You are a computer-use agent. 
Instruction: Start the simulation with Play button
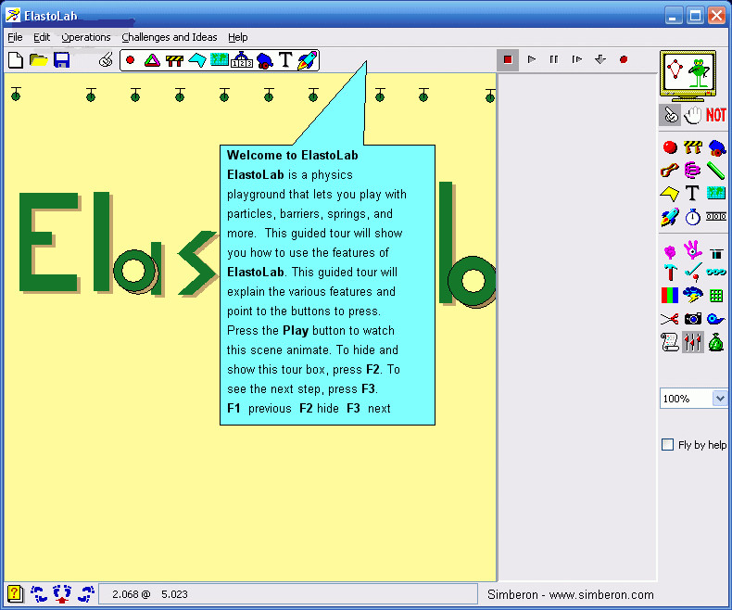coord(531,59)
